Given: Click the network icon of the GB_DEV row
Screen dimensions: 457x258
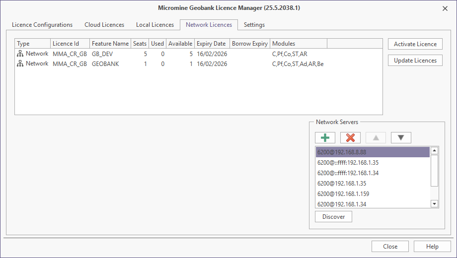Looking at the screenshot, I should [x=20, y=54].
